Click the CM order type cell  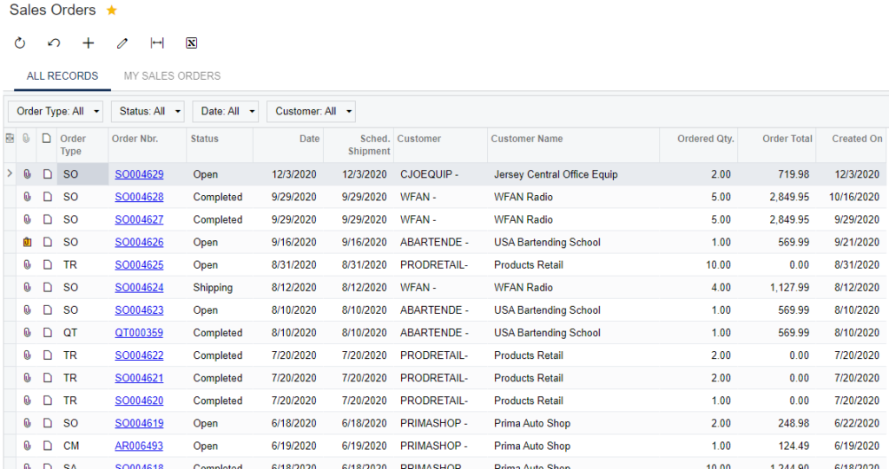point(82,446)
